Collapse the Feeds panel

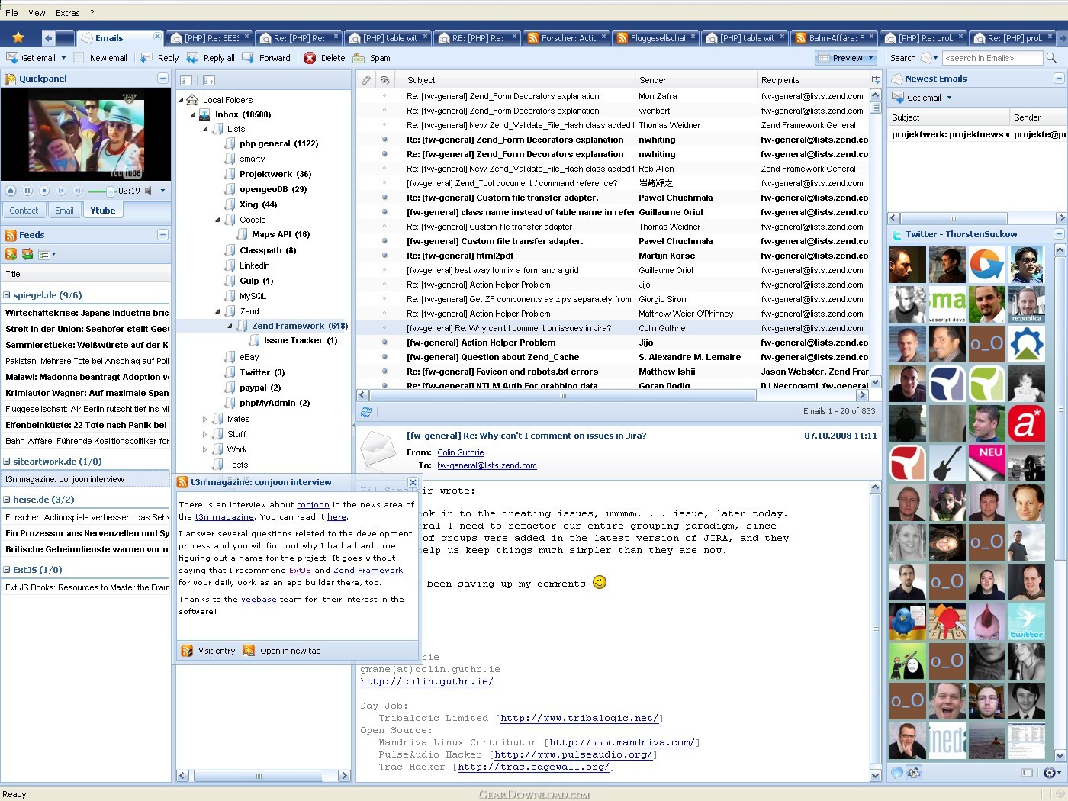click(162, 235)
